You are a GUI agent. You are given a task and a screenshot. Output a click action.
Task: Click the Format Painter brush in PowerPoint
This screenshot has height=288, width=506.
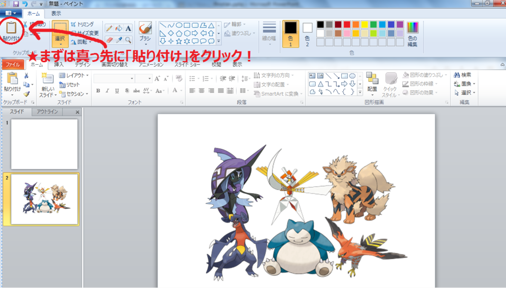pos(27,94)
